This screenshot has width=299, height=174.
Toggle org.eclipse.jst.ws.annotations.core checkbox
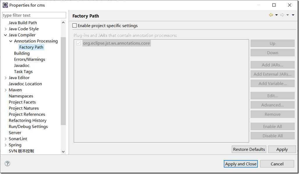(x=78, y=43)
